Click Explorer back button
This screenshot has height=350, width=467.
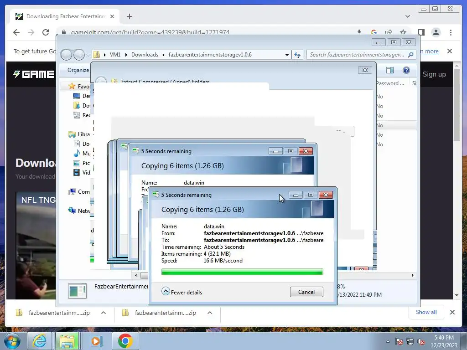coord(66,55)
